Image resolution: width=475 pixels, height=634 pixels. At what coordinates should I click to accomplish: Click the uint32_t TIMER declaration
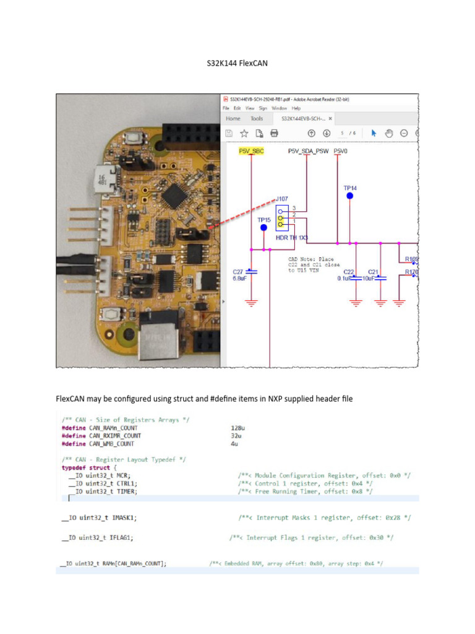[103, 492]
